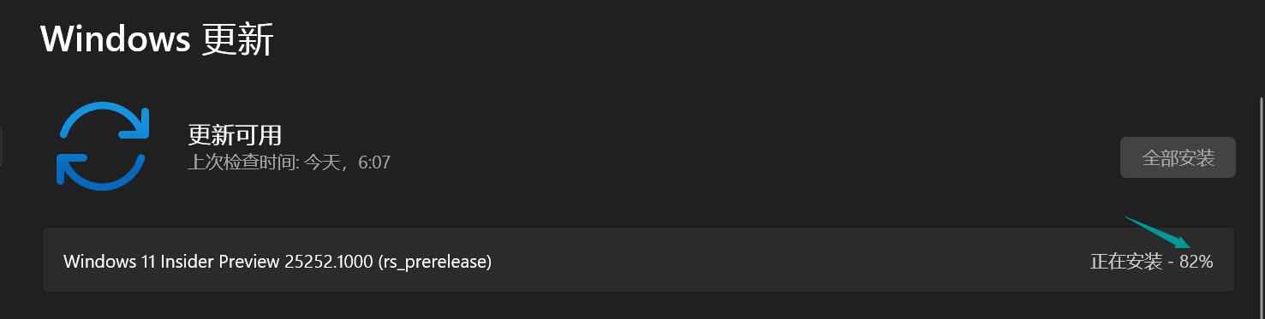Click the blue sync arrows update icon
The height and width of the screenshot is (319, 1265).
pyautogui.click(x=103, y=145)
